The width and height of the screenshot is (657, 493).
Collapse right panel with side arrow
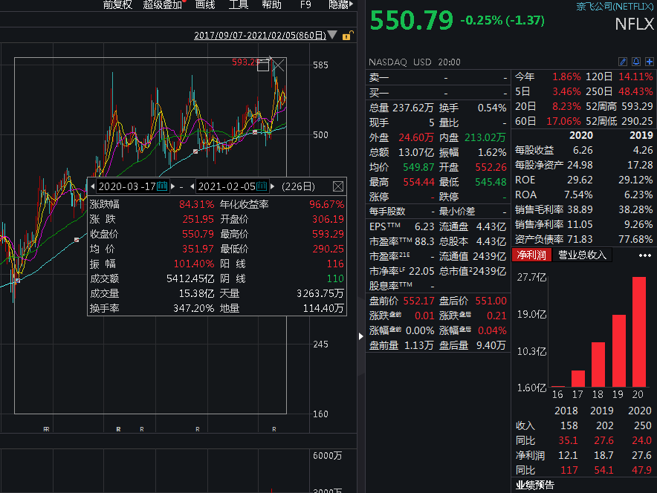click(x=362, y=336)
